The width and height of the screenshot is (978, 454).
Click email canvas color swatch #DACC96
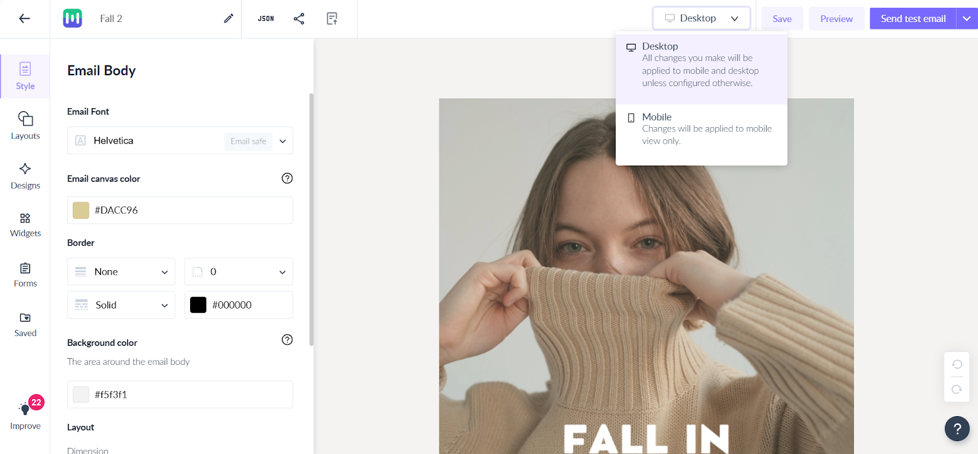81,210
